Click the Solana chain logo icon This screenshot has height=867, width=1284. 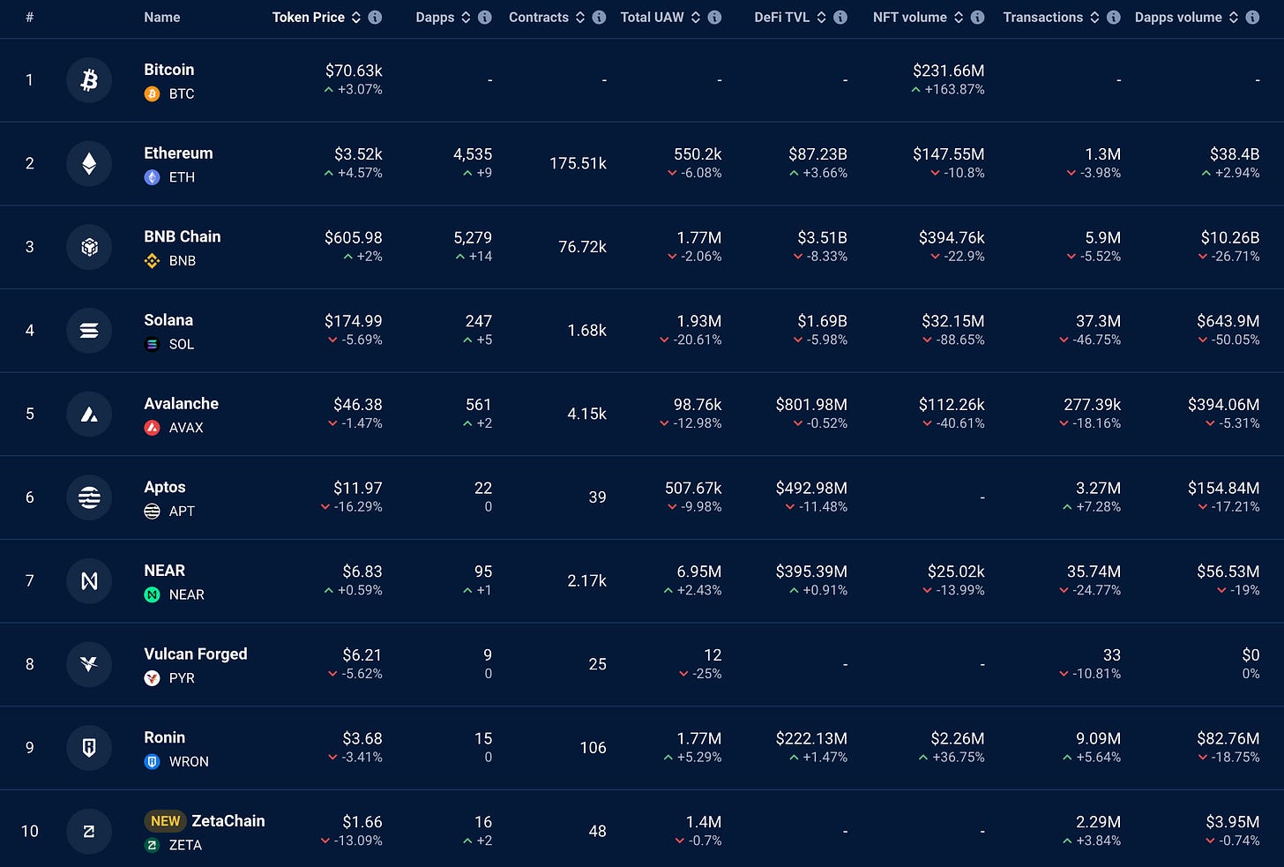pyautogui.click(x=89, y=331)
